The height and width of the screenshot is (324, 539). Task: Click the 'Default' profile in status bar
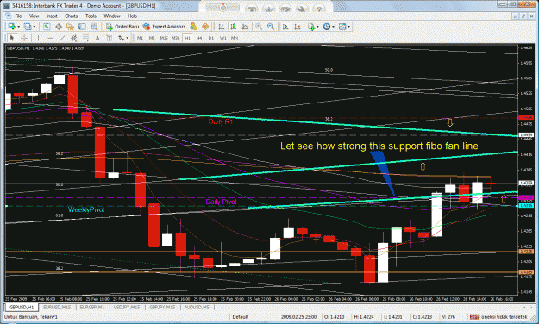[241, 317]
